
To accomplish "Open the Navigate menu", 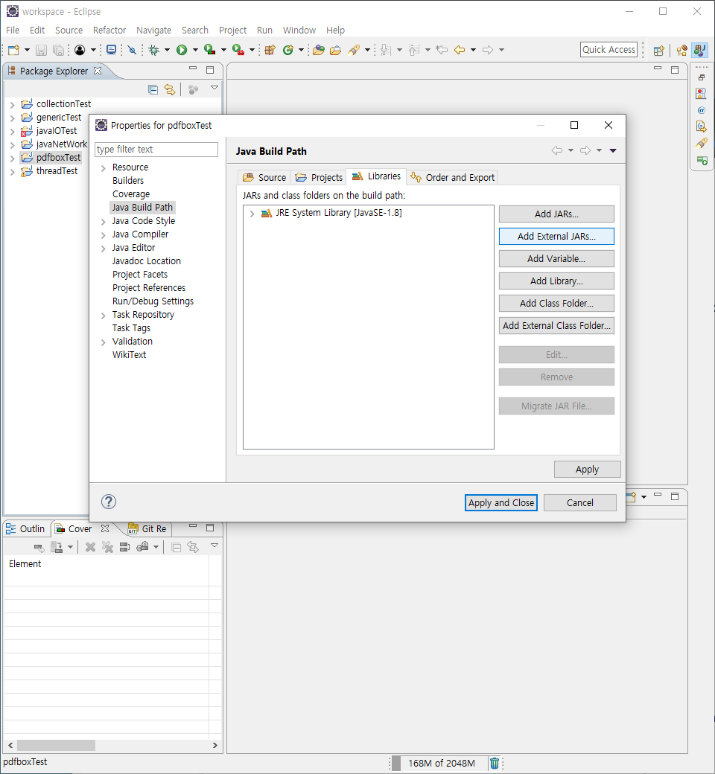I will [153, 30].
